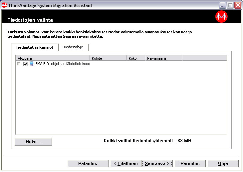This screenshot has height=172, width=243.
Task: Select the SMA 5.0 -ohjelman lähdetietokone row text
Action: pos(63,64)
